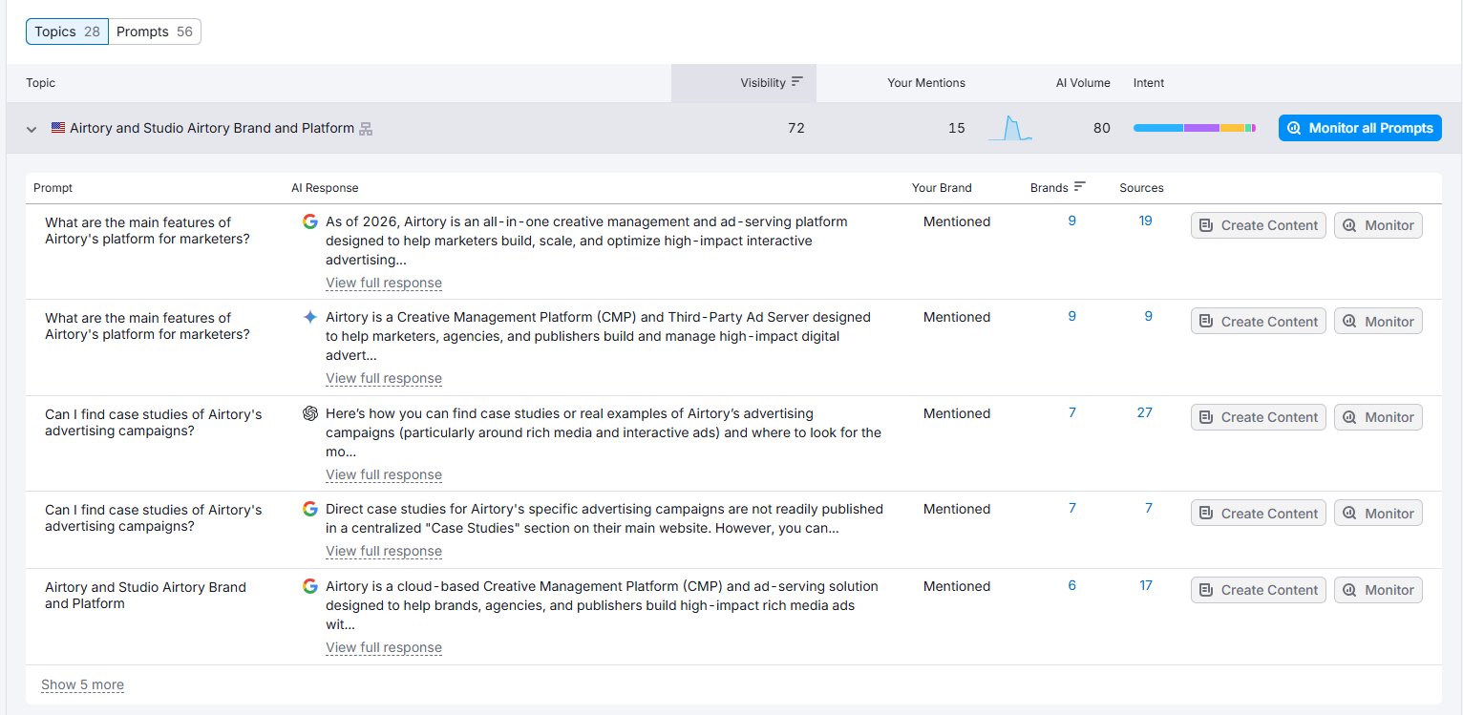Click the Sources column header
1463x715 pixels.
(x=1141, y=188)
